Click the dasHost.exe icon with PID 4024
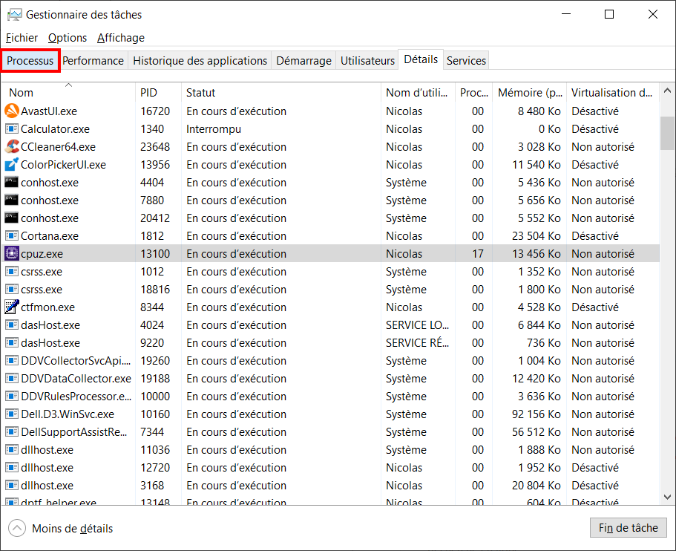The width and height of the screenshot is (676, 551). click(12, 325)
